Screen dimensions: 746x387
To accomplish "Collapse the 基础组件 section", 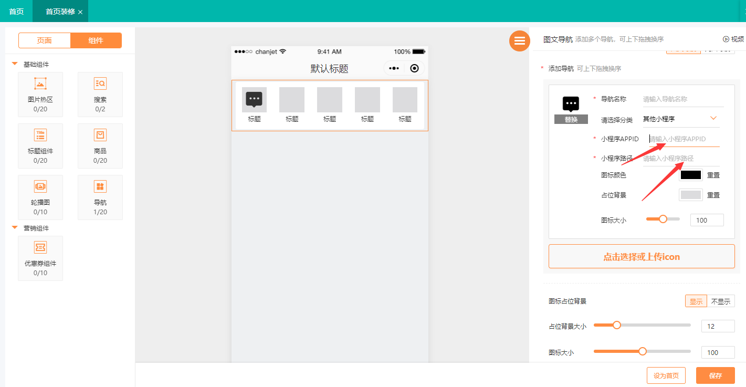I will [x=15, y=64].
